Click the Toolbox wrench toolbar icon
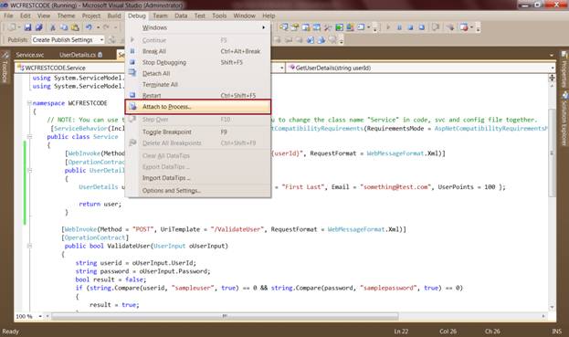This screenshot has width=569, height=337. [x=328, y=26]
